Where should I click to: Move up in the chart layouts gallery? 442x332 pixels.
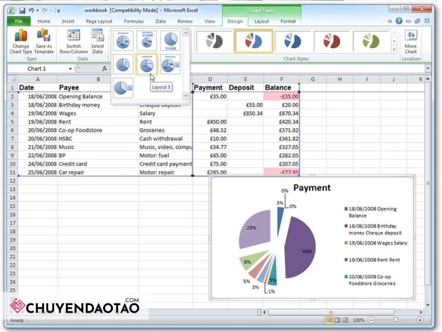click(186, 33)
